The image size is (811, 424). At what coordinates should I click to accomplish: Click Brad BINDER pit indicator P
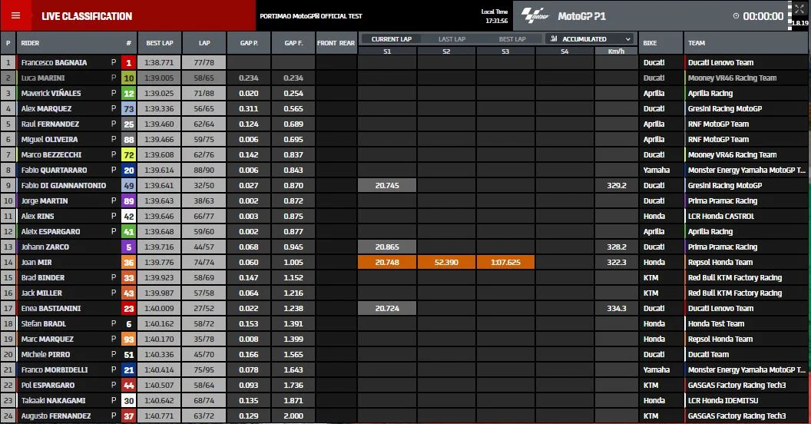(x=113, y=277)
